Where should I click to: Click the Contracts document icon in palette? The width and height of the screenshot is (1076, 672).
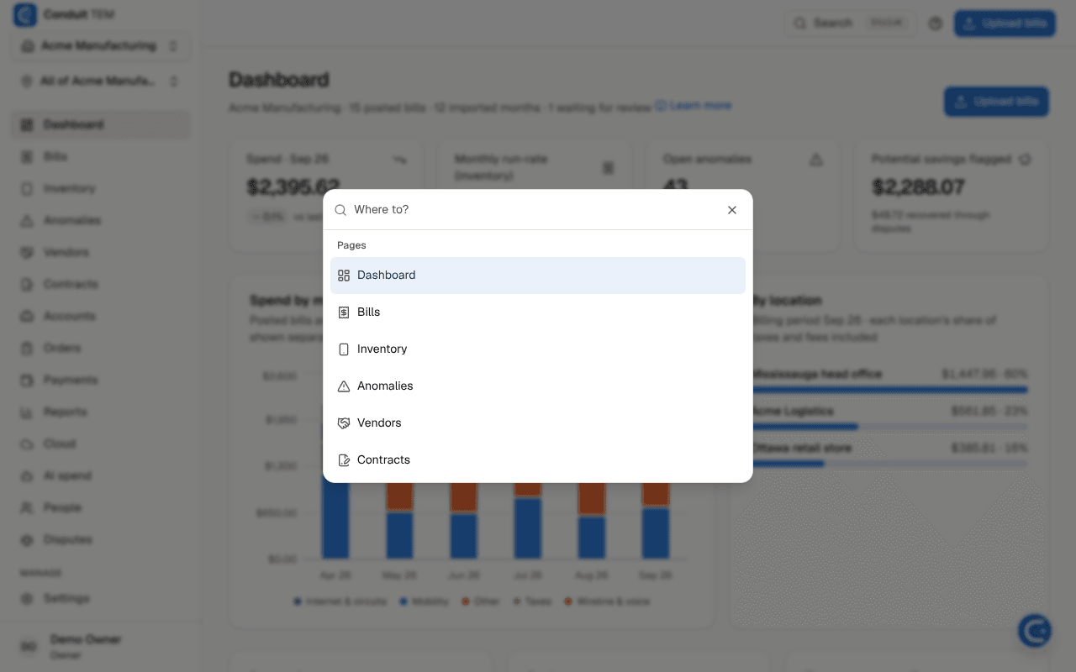tap(344, 460)
